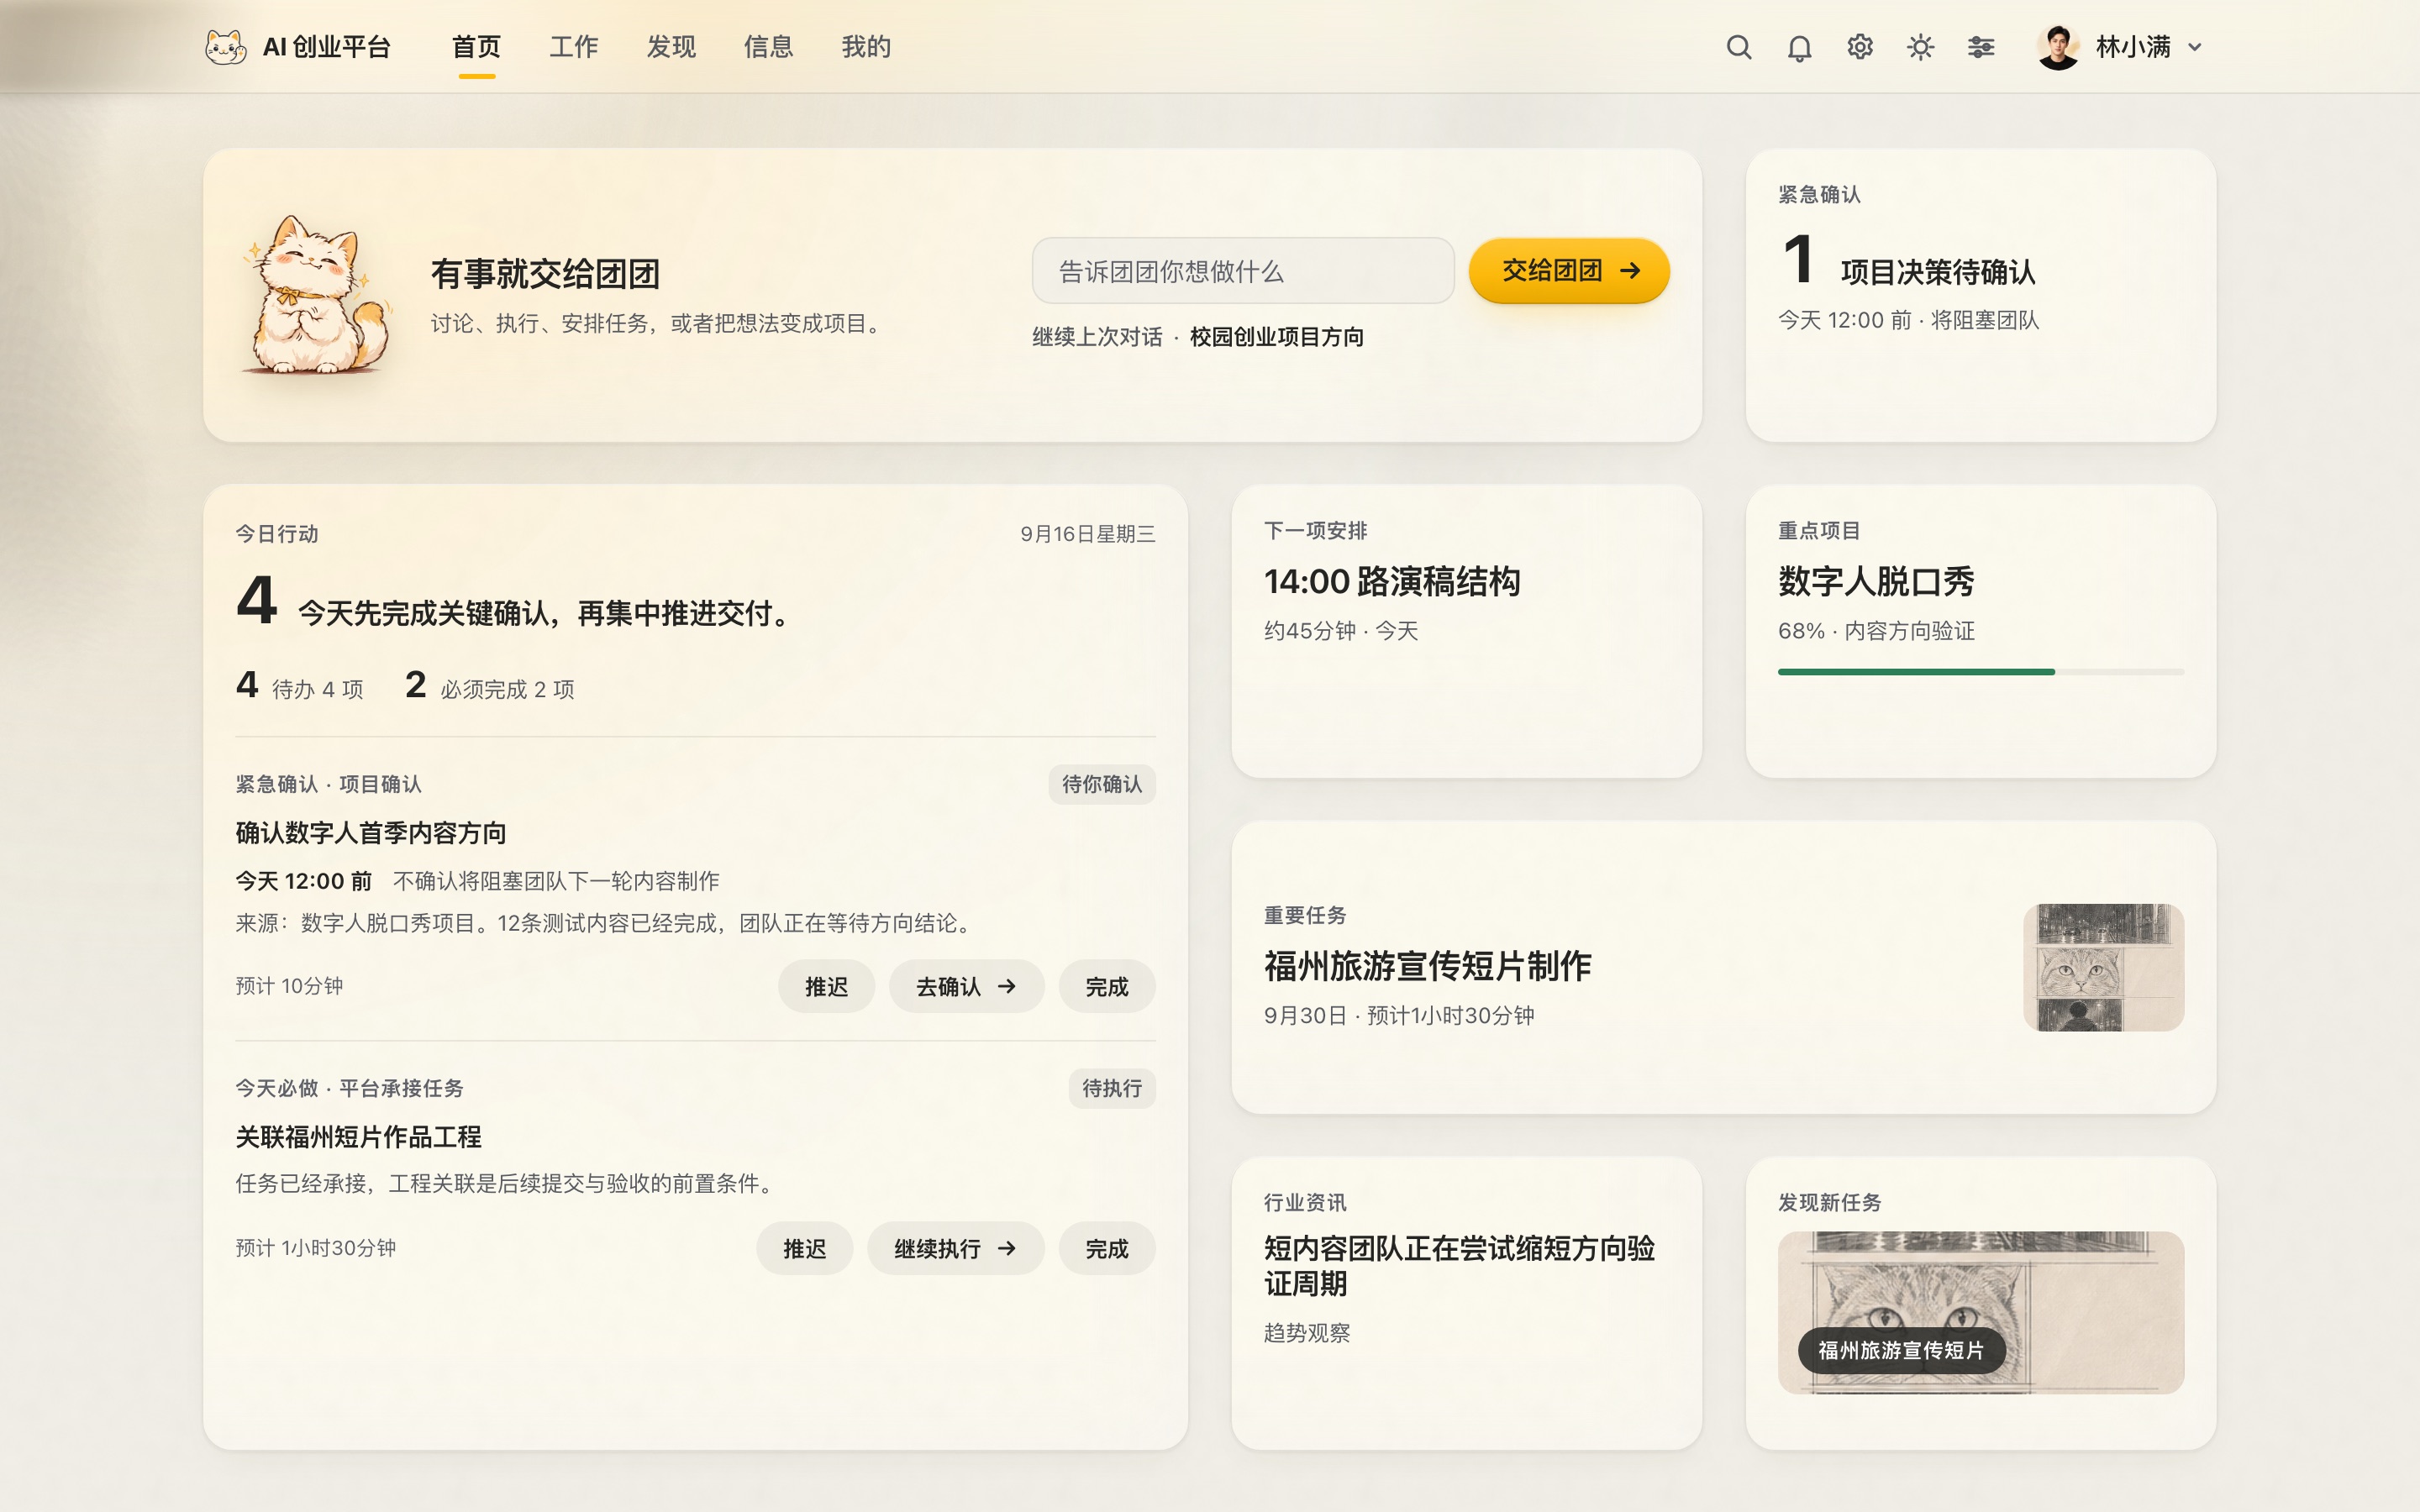Open the 校园创业项目方向 conversation link
The width and height of the screenshot is (2420, 1512).
1276,337
